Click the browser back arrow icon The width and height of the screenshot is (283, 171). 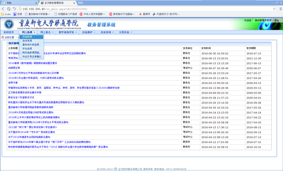click(3, 9)
